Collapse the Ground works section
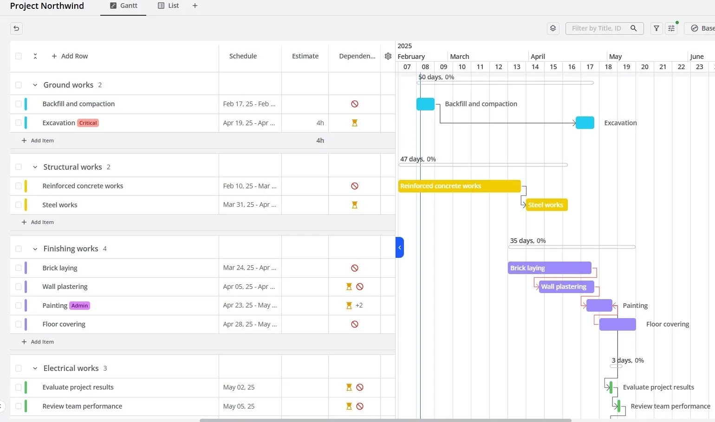This screenshot has height=422, width=715. click(35, 85)
